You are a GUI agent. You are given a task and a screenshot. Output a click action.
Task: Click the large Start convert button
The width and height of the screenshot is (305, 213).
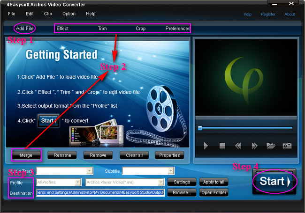[274, 181]
